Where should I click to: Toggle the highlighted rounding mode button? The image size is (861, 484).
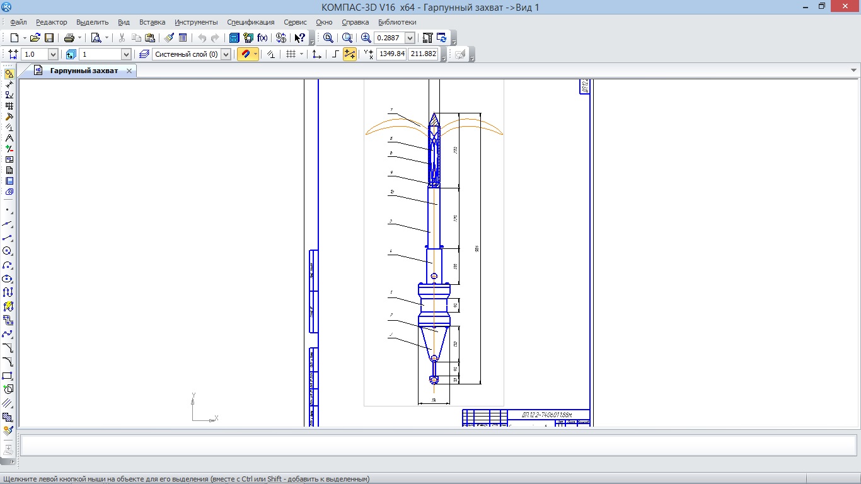(x=349, y=54)
